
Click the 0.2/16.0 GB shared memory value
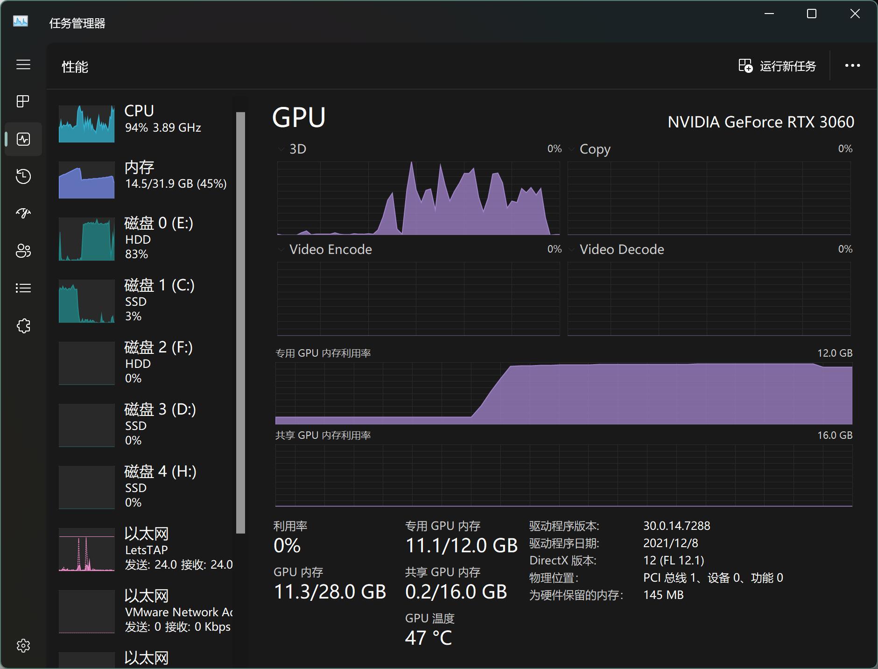456,592
